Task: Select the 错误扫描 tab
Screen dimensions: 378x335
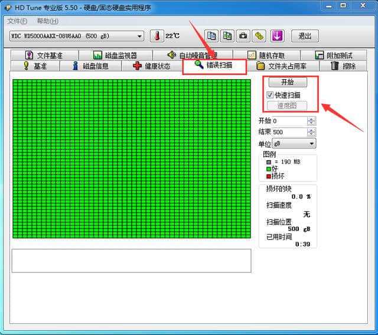Action: (214, 66)
